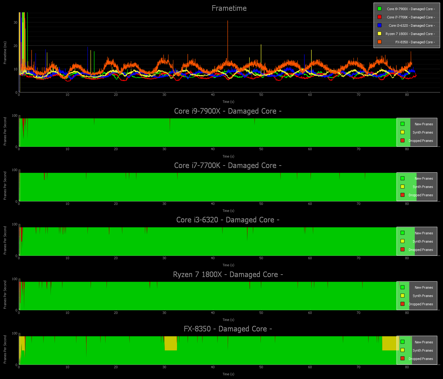Click the orange FX-8350 swatch in the Frametime legend
The image size is (443, 379).
[x=379, y=42]
